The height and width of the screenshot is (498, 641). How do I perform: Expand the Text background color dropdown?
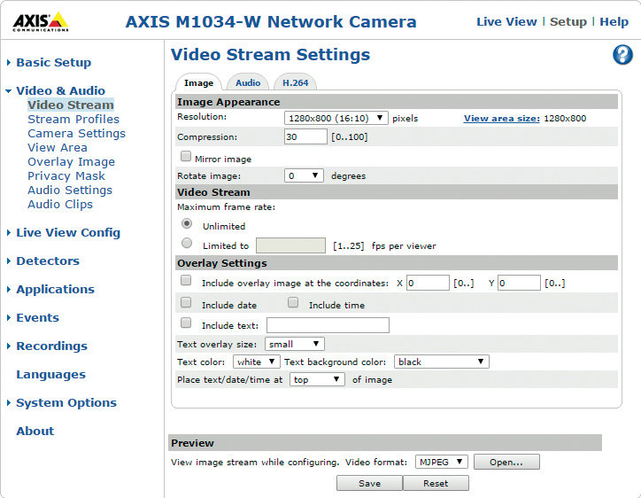tap(441, 362)
